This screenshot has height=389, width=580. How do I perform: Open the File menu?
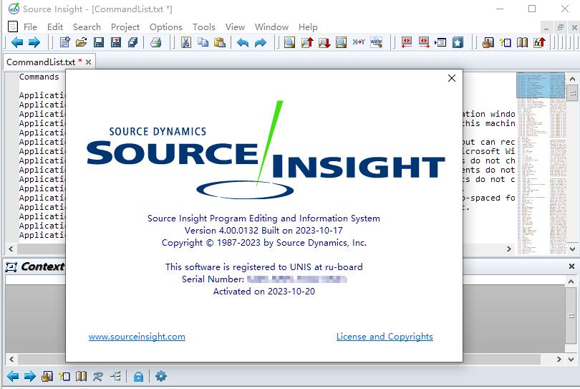pos(30,27)
